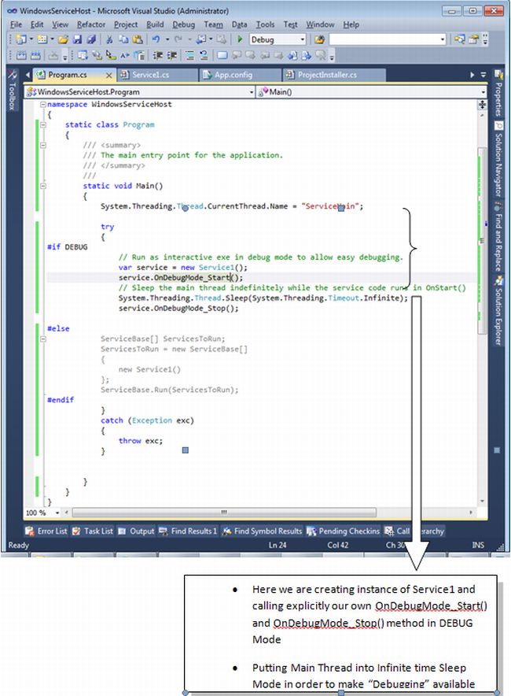Click the editor split-window handle
Screen dimensions: 511x696
point(482,105)
